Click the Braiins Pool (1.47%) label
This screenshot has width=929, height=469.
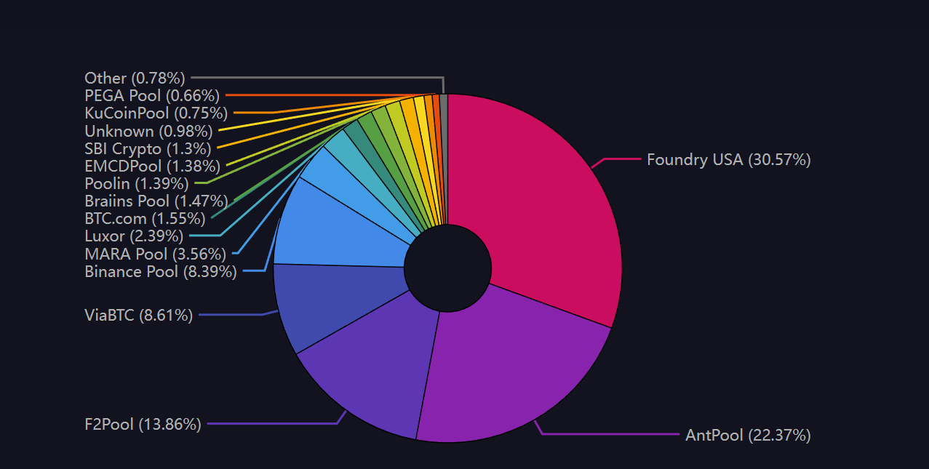coord(156,201)
